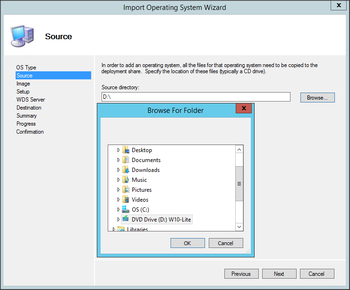
Task: Click the DVD Drive (D:) icon
Action: [x=126, y=219]
